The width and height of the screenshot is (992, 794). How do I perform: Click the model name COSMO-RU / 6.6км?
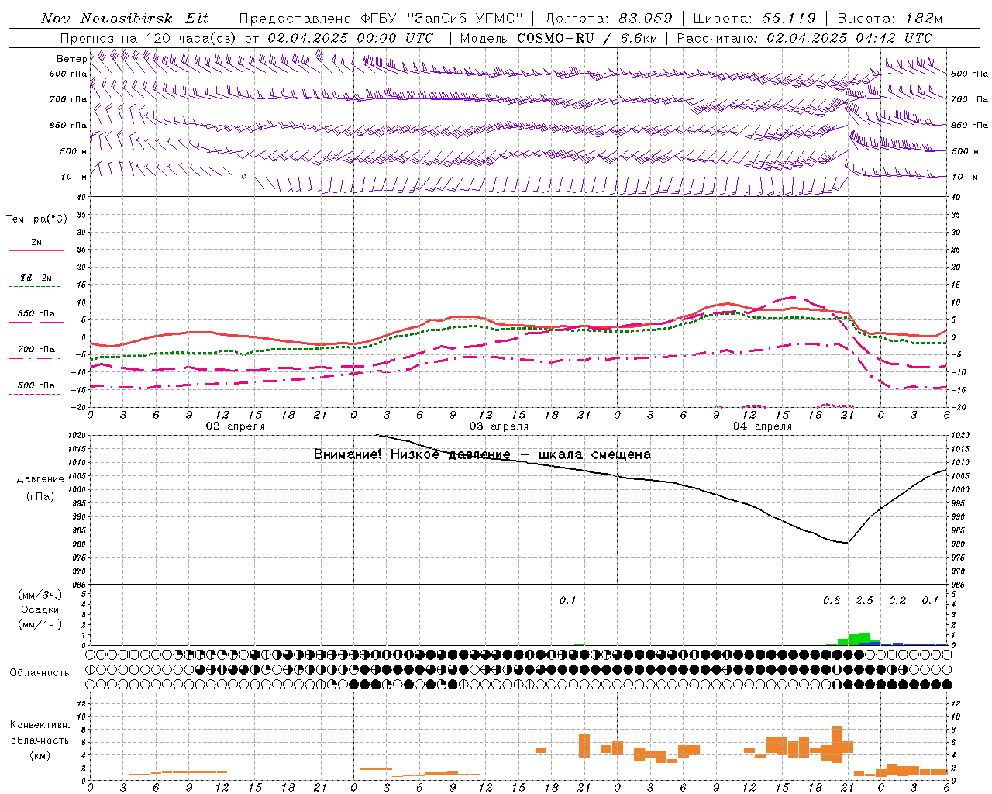click(x=587, y=38)
